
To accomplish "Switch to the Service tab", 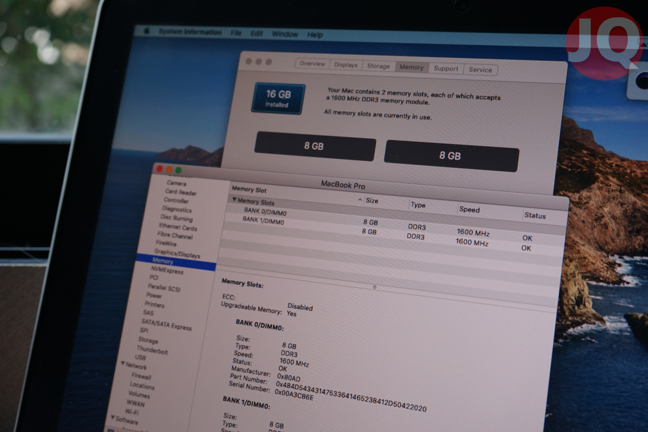I will (x=480, y=70).
